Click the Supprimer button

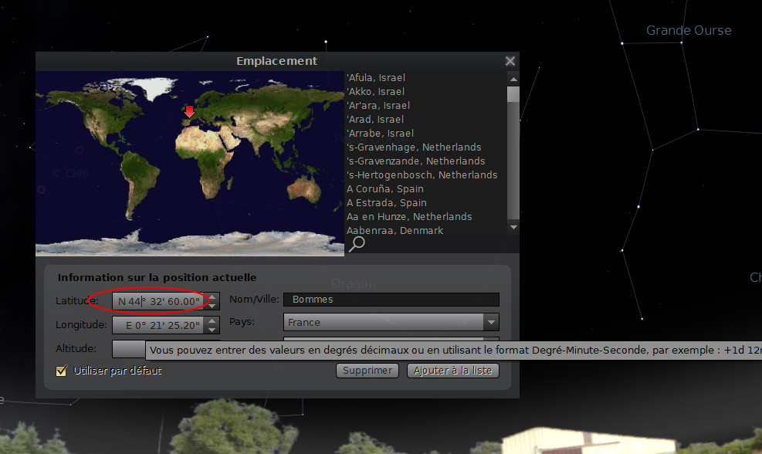pyautogui.click(x=367, y=371)
